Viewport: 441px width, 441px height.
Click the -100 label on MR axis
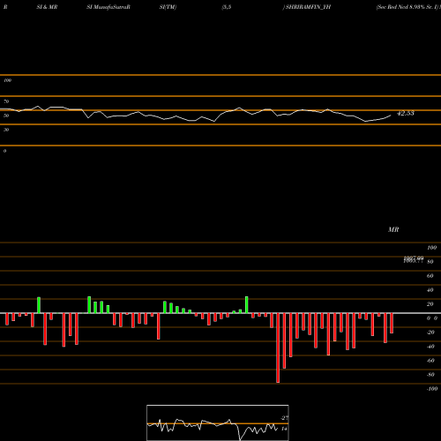(x=432, y=389)
